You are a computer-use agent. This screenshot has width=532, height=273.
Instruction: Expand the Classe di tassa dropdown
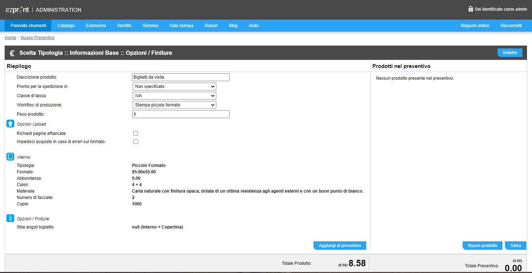[174, 96]
